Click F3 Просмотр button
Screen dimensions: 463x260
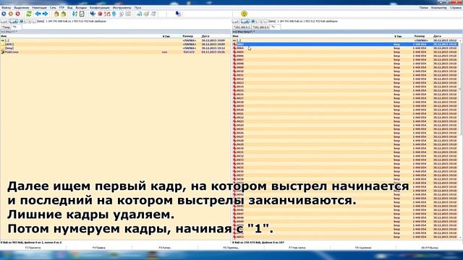pos(33,248)
